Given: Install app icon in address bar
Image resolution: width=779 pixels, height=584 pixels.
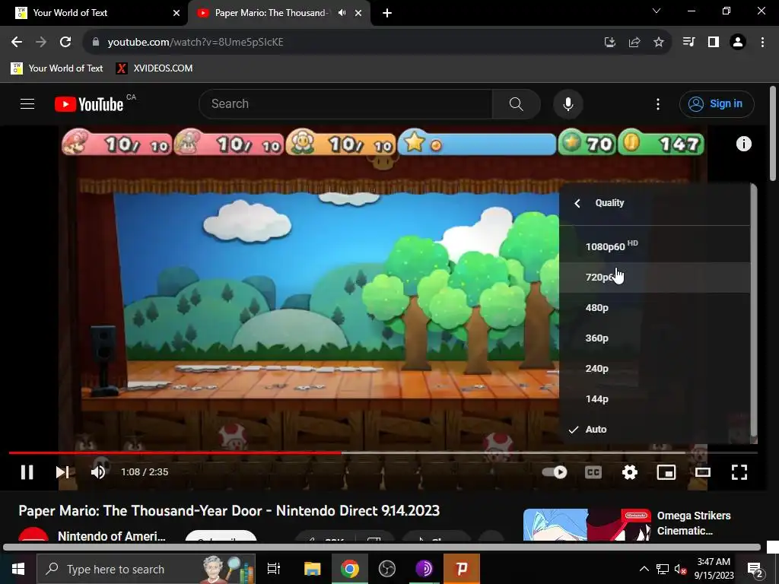Looking at the screenshot, I should tap(610, 43).
